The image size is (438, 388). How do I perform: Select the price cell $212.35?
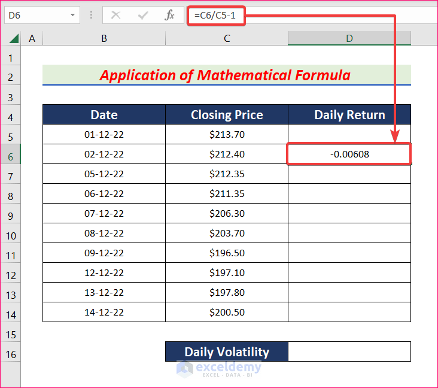(227, 174)
